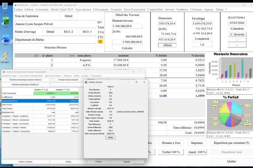Click the complexity value field 1.0
The image size is (253, 168).
202,45
